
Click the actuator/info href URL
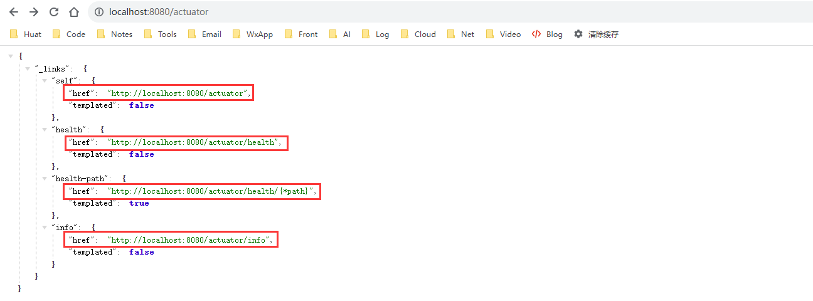point(189,240)
